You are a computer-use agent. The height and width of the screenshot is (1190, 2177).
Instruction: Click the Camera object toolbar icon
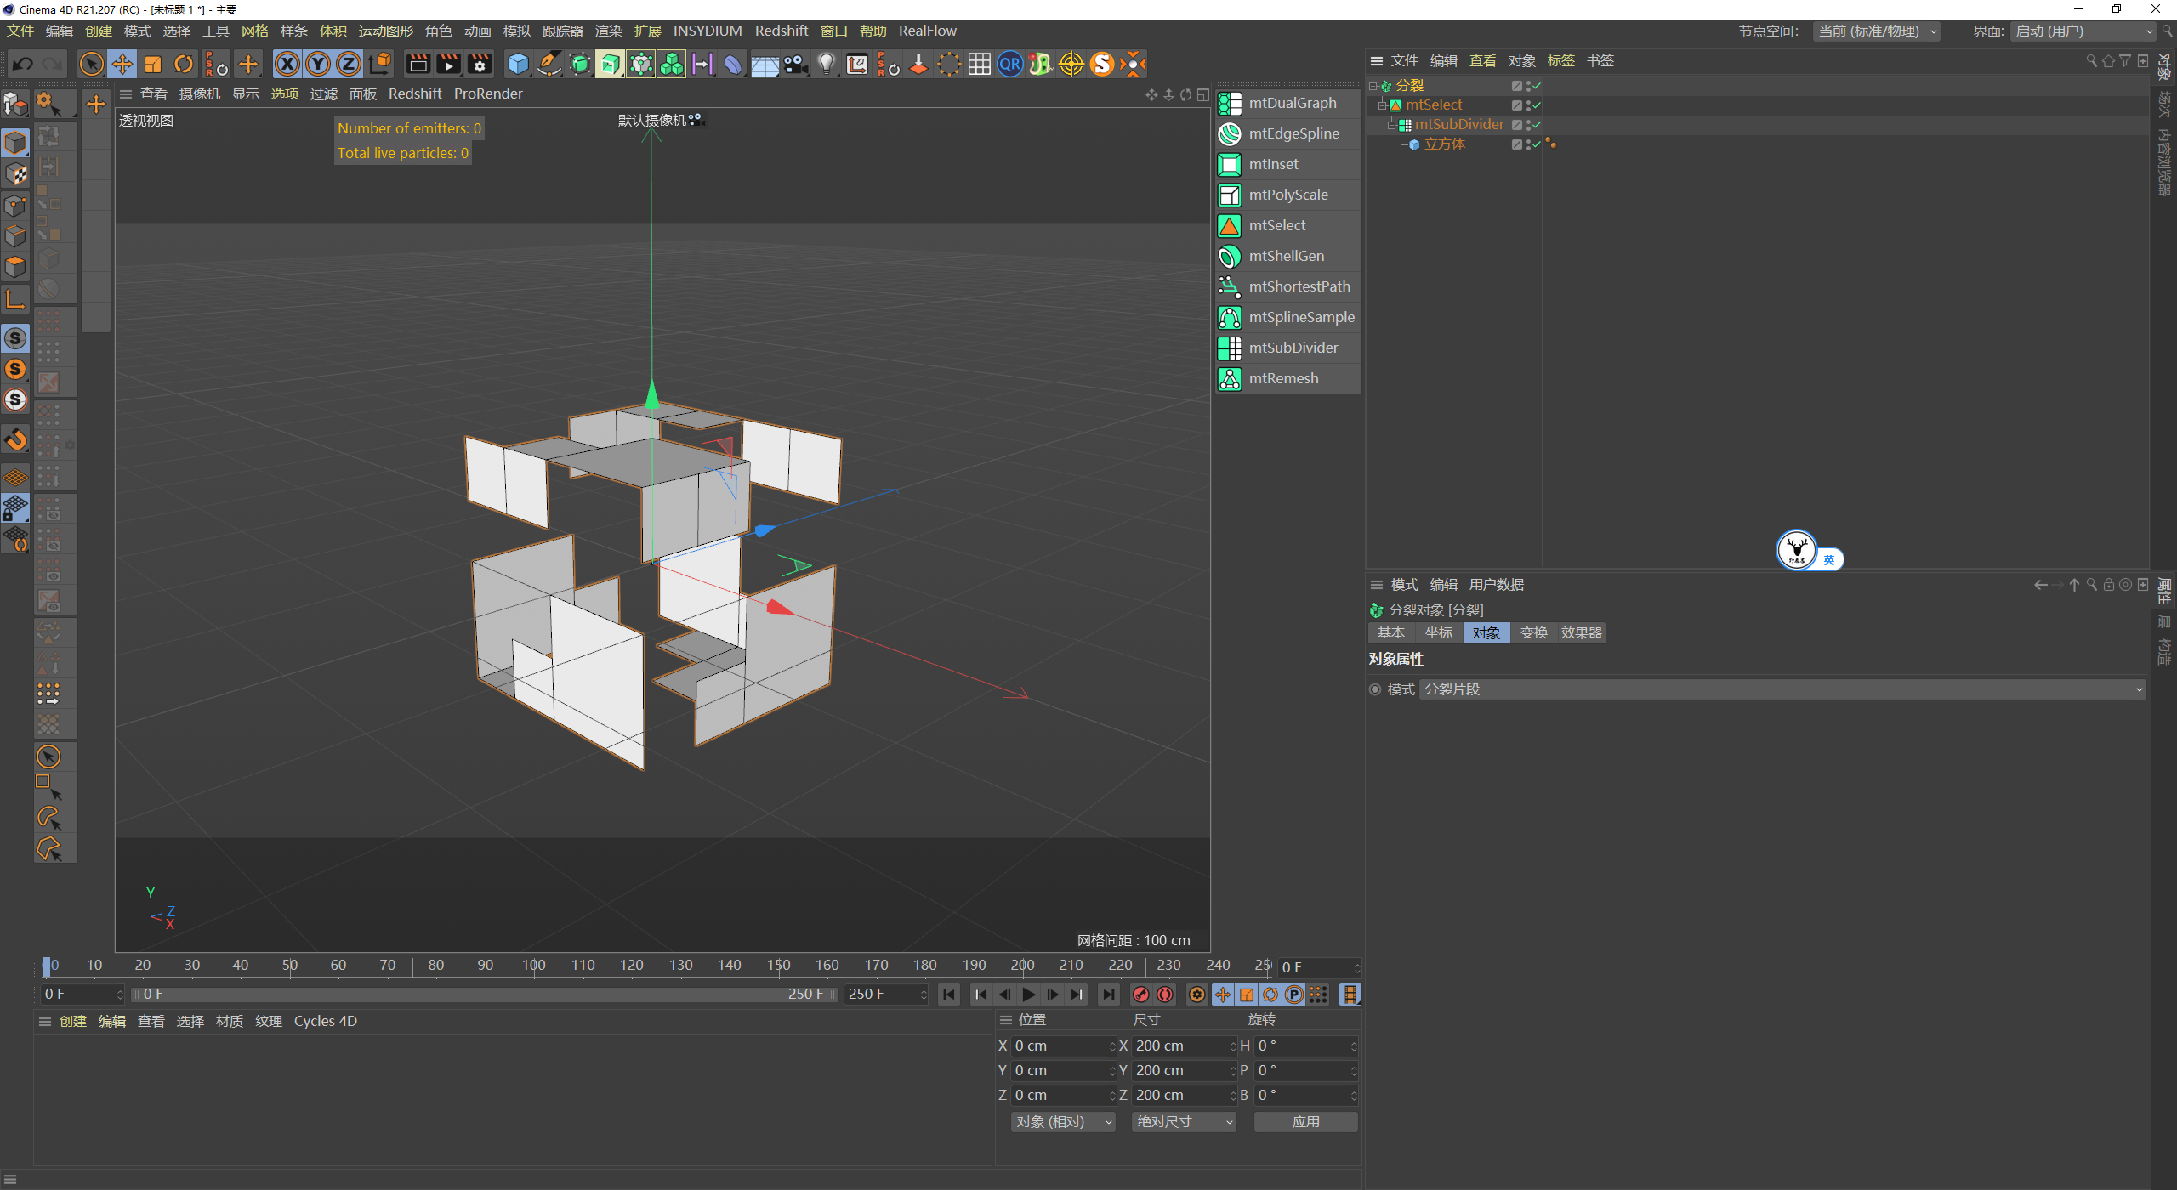(x=795, y=64)
